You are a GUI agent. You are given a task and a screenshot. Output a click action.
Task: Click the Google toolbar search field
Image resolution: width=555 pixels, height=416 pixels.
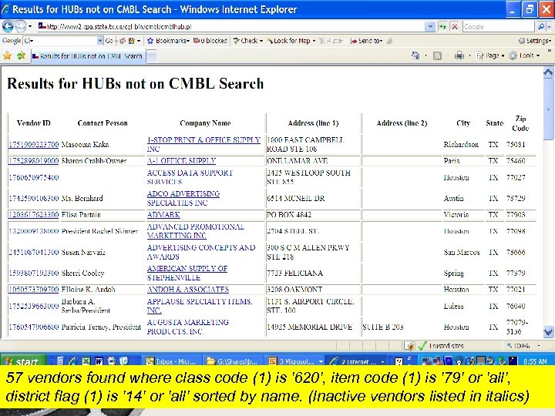click(60, 41)
